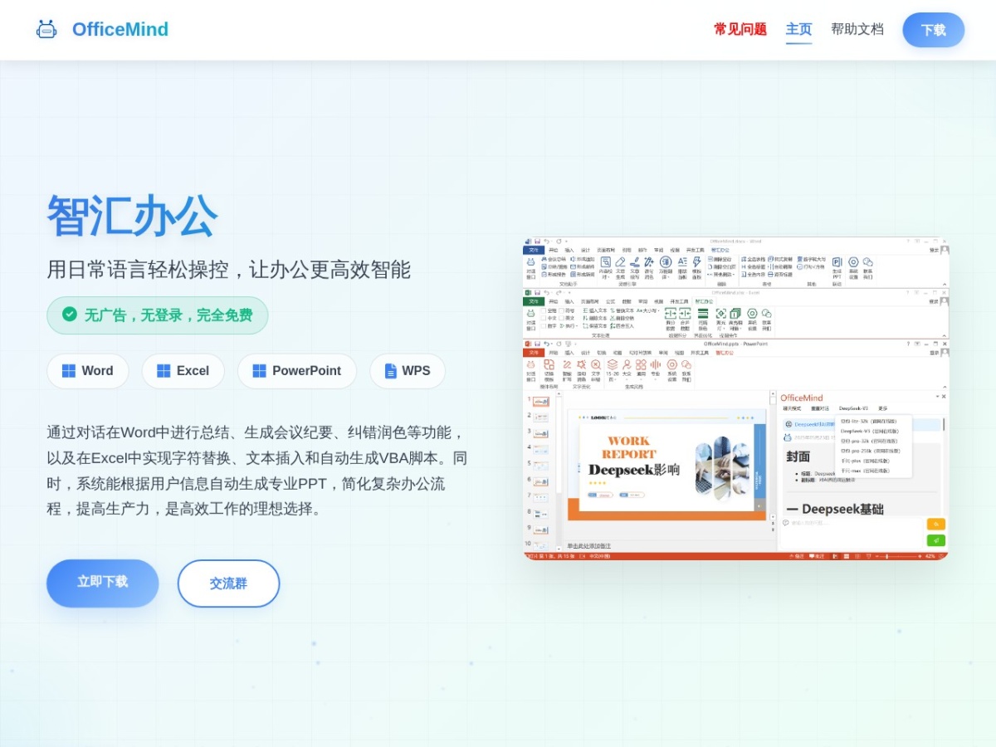Click the green send button in OfficeMind pane

(936, 540)
